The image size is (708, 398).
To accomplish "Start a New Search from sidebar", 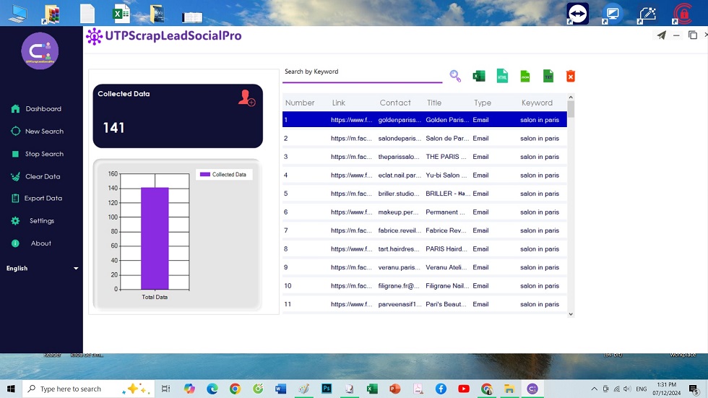I will 43,131.
